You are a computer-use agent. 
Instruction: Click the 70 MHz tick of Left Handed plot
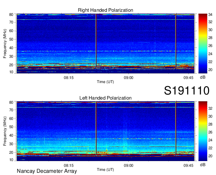click(x=11, y=110)
